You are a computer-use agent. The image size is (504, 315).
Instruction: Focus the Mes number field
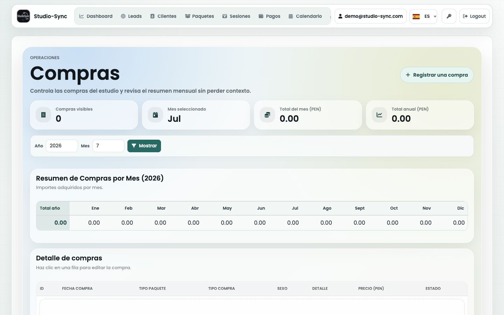[x=108, y=146]
